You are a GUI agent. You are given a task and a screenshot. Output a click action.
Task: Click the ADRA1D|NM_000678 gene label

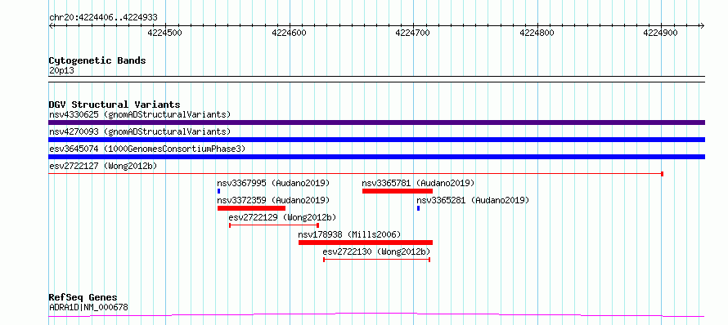pos(88,307)
